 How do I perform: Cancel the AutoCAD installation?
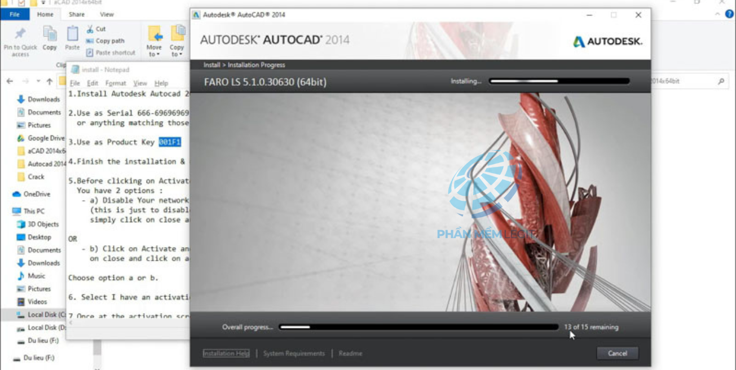[618, 353]
